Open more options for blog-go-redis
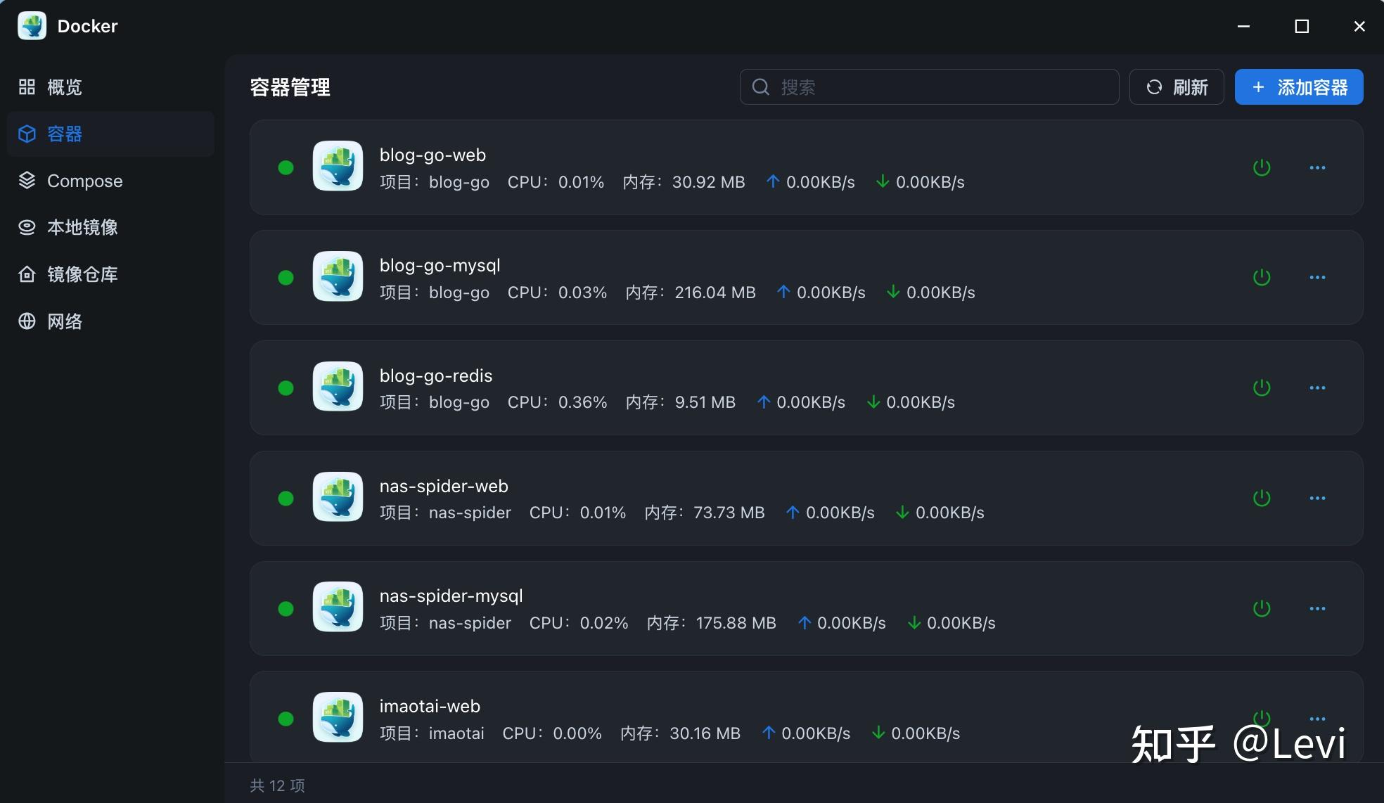The width and height of the screenshot is (1384, 803). point(1317,387)
